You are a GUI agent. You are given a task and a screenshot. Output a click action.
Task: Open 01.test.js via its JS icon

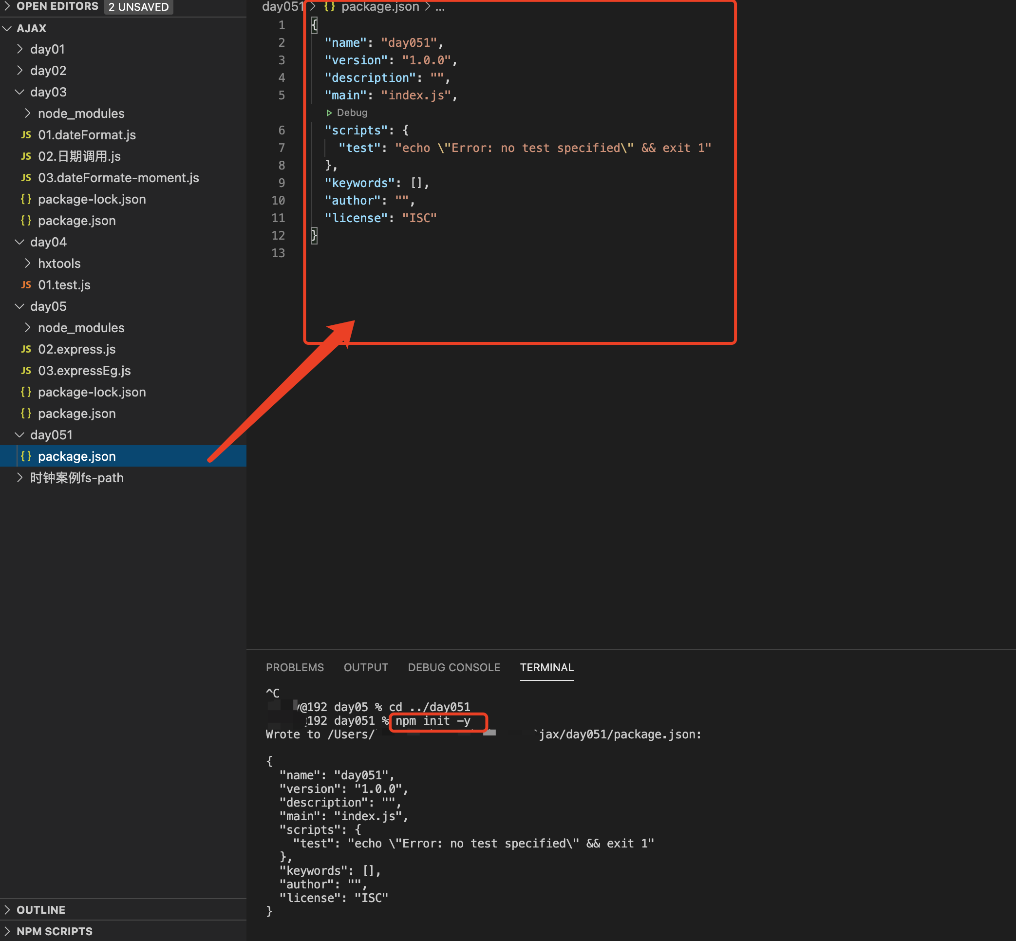[x=26, y=284]
